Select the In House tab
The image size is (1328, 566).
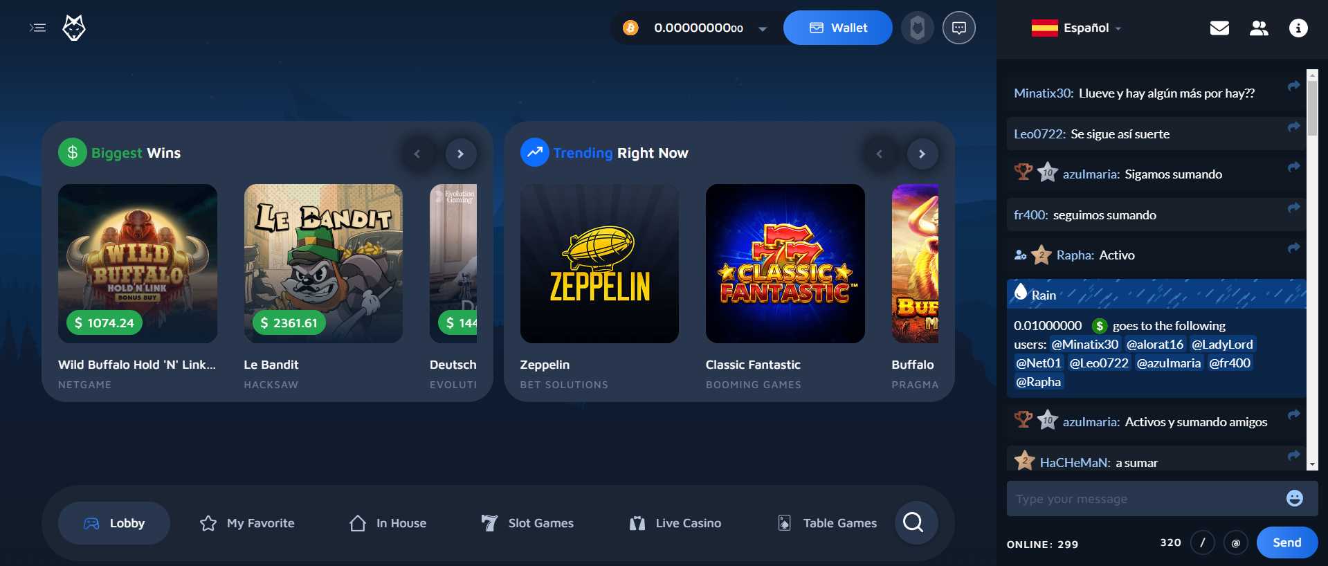388,523
